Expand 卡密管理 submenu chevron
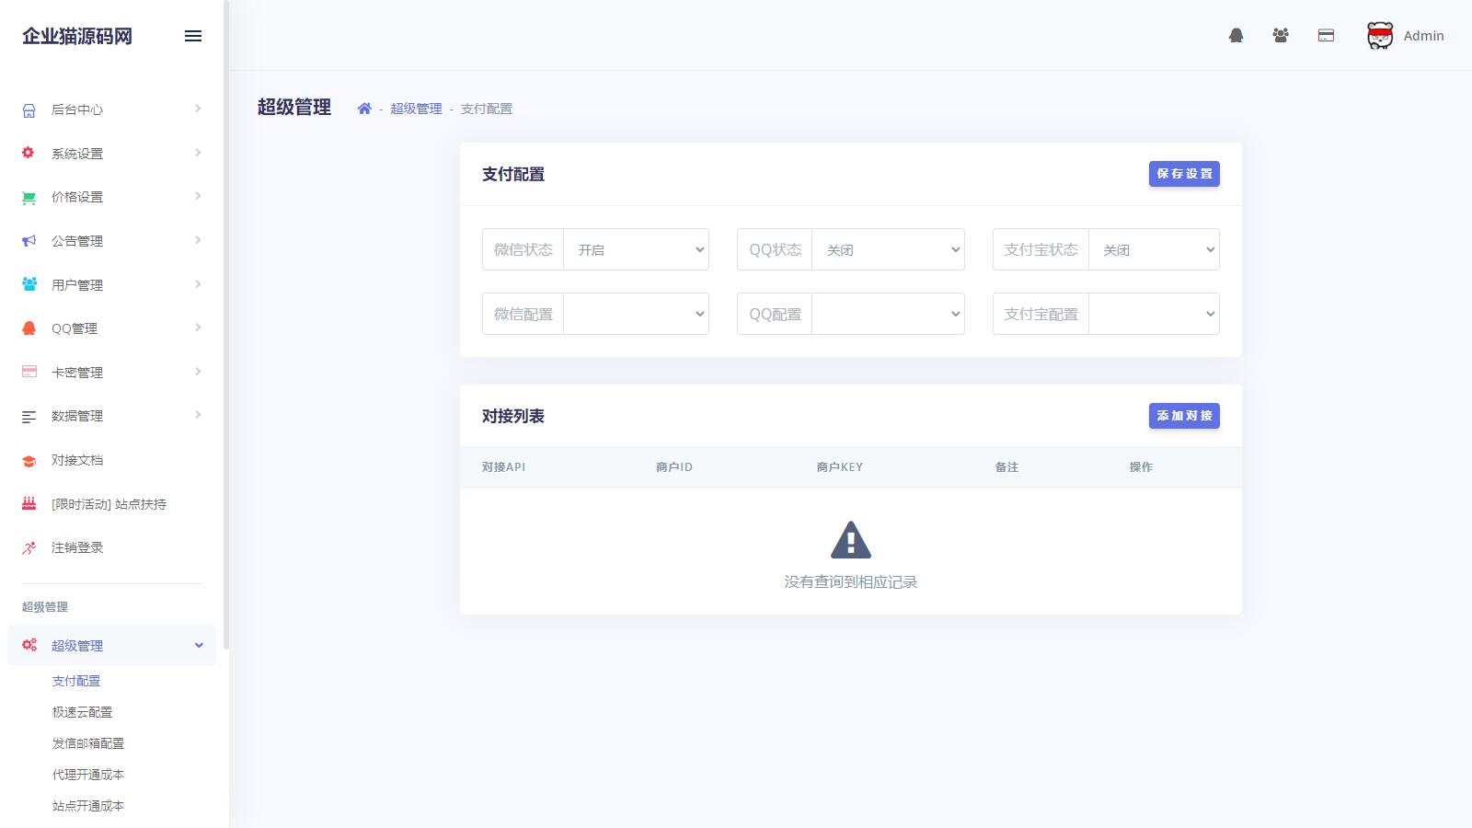This screenshot has height=828, width=1472. tap(198, 372)
